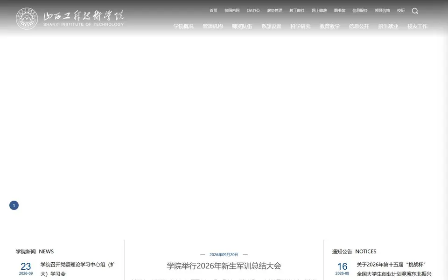Open the 教务管理 link

274,11
